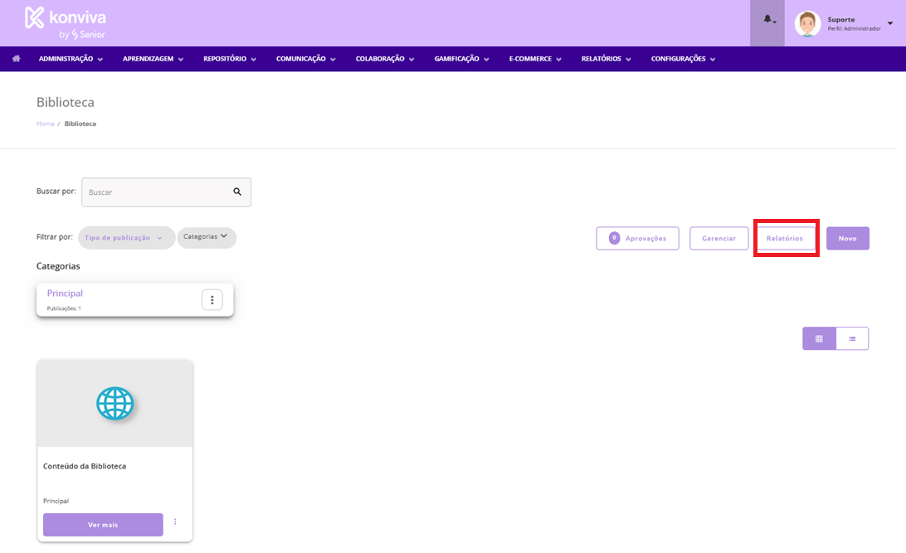Click the Buscar search field

156,192
